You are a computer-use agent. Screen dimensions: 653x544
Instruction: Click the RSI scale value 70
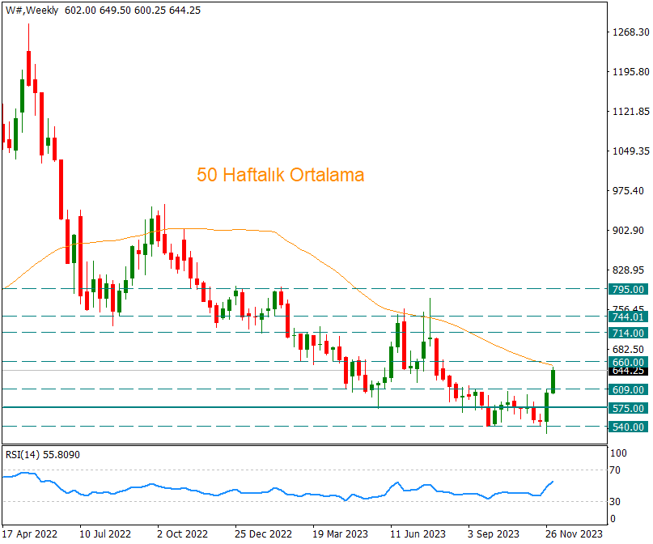[x=615, y=470]
